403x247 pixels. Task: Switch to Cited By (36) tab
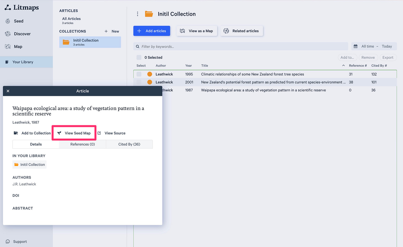[x=129, y=144]
